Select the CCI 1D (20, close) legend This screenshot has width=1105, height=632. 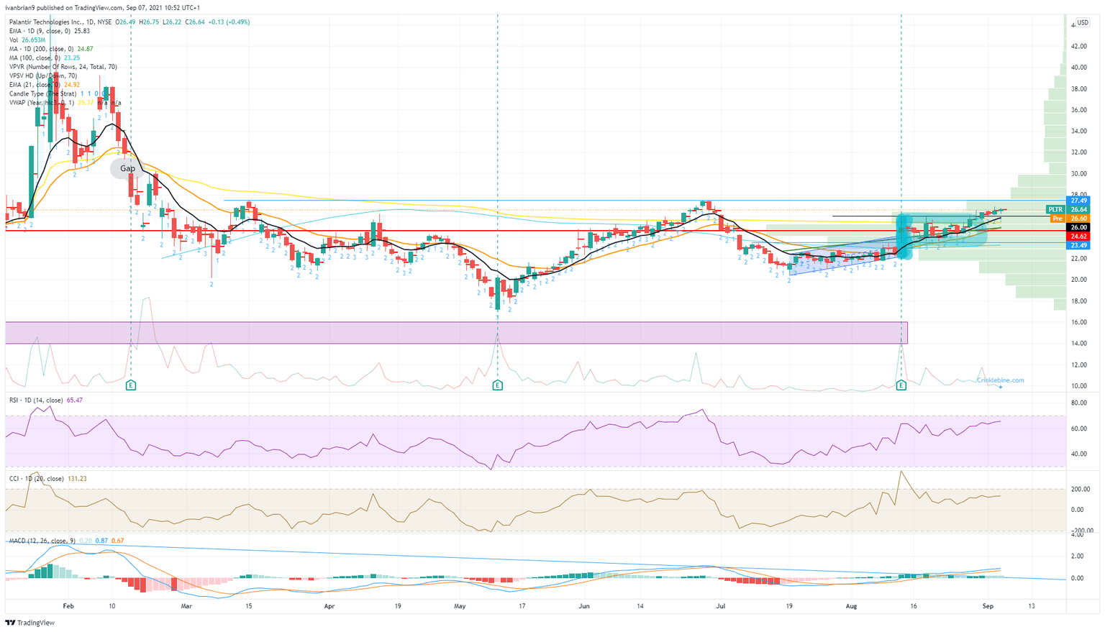tap(47, 478)
